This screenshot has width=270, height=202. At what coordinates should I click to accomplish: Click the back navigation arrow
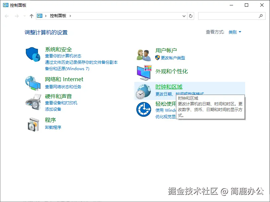coord(7,15)
